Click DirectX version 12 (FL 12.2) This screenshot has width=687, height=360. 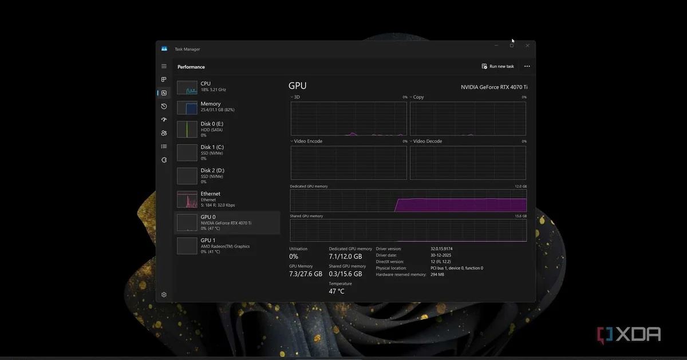click(x=440, y=262)
